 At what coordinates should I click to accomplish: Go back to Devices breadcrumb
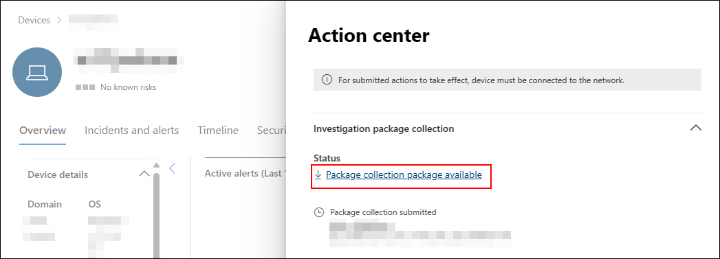tap(34, 20)
